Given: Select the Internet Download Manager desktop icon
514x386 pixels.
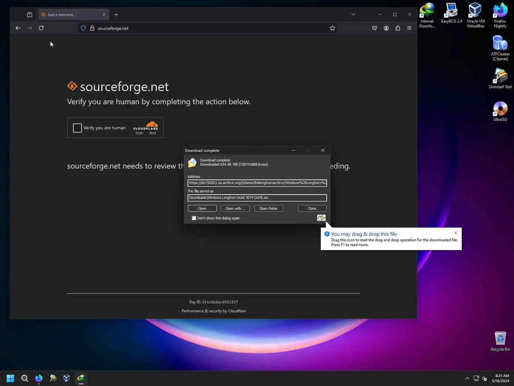Looking at the screenshot, I should point(427,15).
